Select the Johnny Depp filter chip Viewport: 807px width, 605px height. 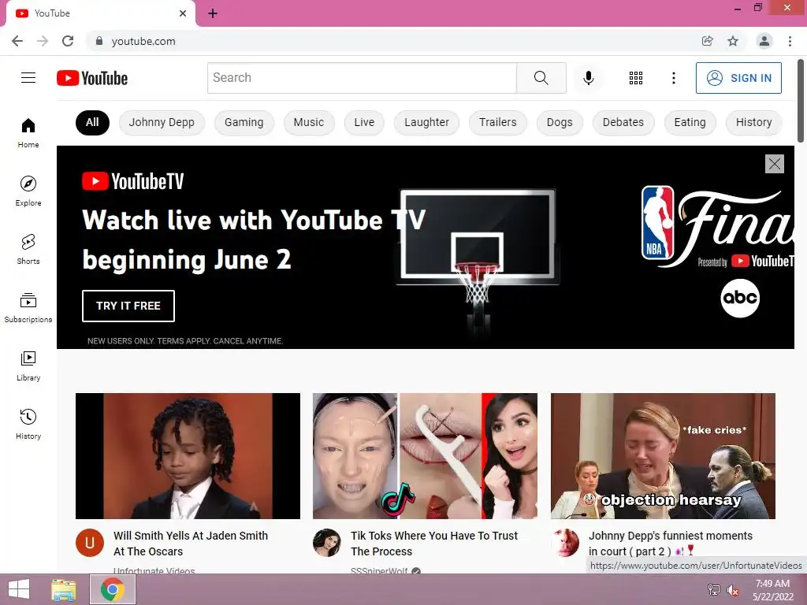[162, 122]
